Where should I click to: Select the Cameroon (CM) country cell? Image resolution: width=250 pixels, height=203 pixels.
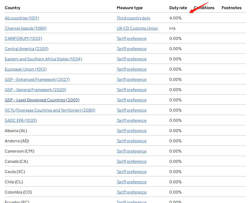tap(19, 151)
